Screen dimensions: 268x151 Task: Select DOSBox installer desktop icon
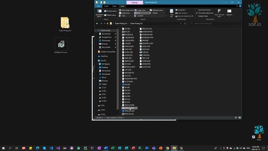(61, 46)
